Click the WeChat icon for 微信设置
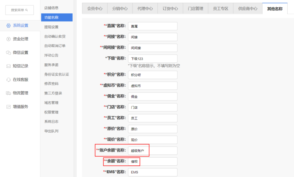Image resolution: width=294 pixels, height=177 pixels. point(8,53)
